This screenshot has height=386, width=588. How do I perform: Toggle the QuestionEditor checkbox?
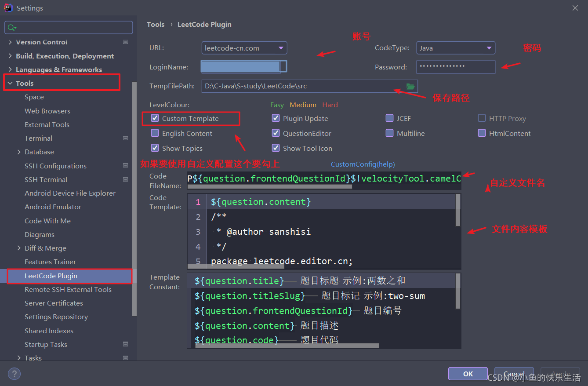[x=276, y=133]
